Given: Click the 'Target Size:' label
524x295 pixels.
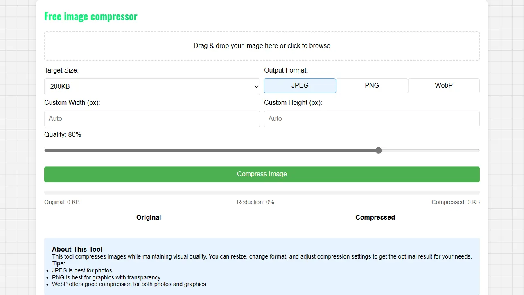Looking at the screenshot, I should click(61, 70).
